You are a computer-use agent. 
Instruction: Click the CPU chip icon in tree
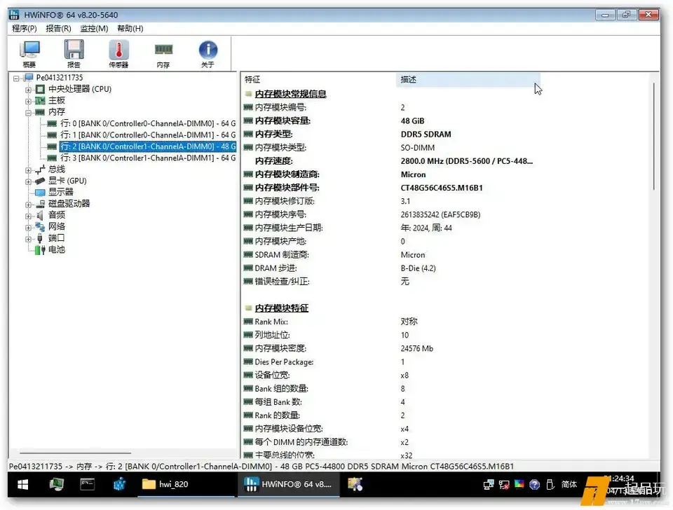40,89
